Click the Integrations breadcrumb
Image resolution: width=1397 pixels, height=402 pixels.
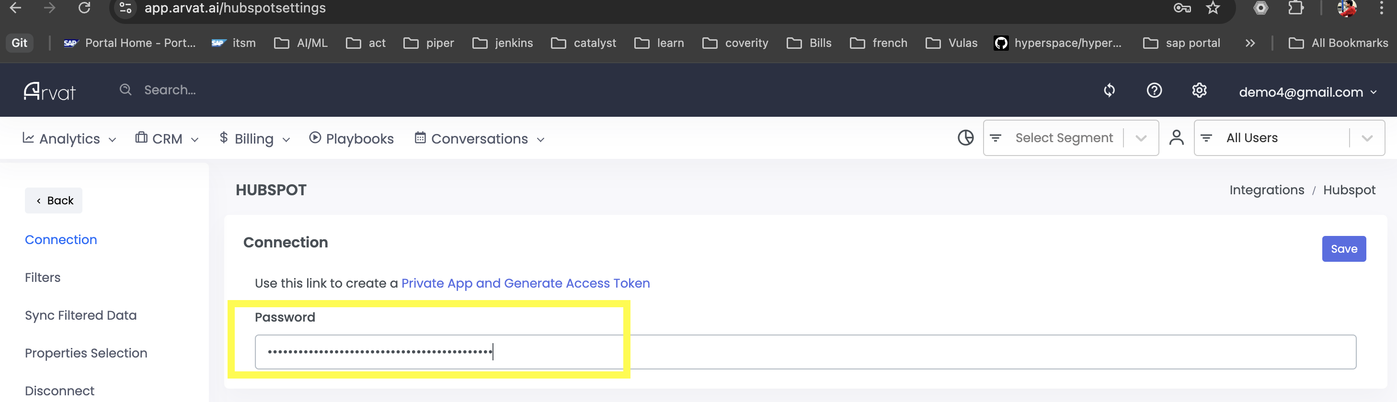1266,190
